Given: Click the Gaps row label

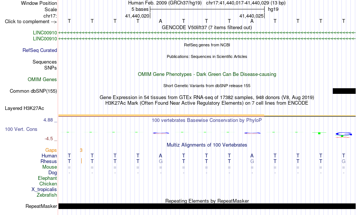Looking at the screenshot, I should tap(51, 150).
